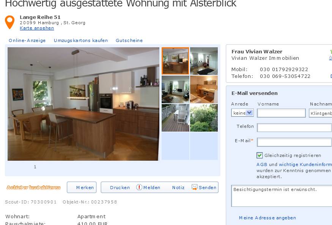Open the Karte ansehen link
The image size is (332, 225).
pos(37,28)
